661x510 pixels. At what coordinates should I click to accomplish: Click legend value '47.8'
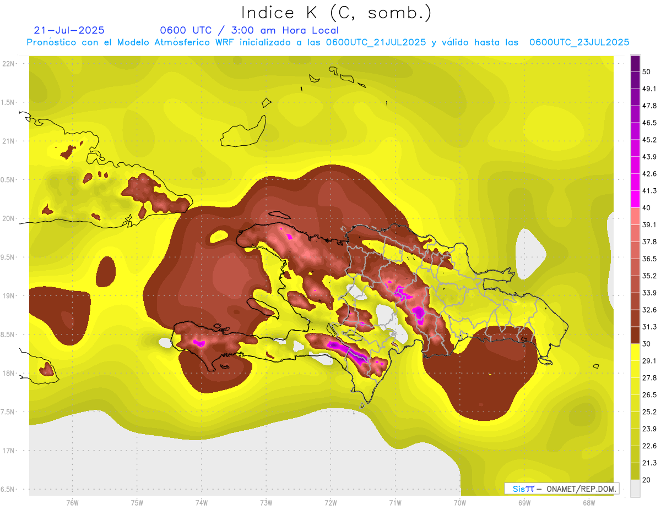click(x=649, y=106)
